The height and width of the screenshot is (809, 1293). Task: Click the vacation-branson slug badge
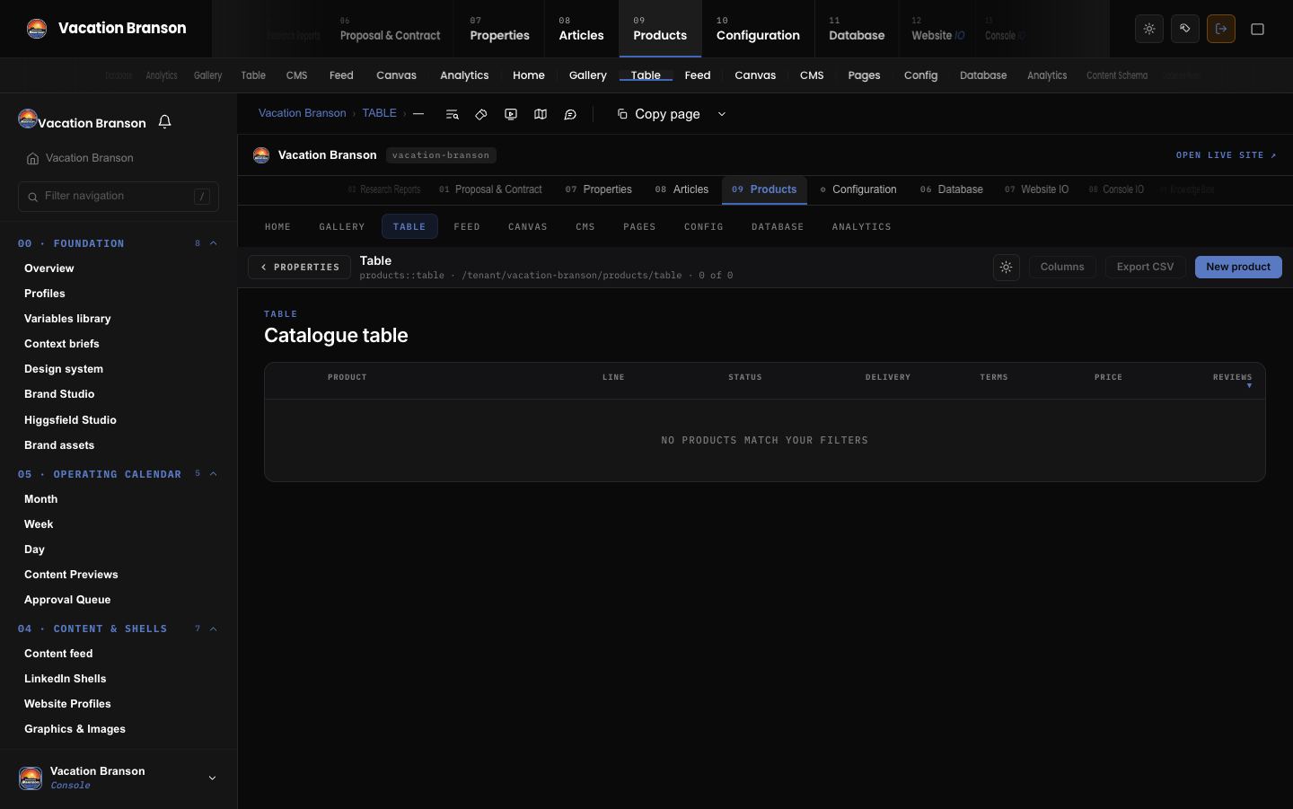pos(441,155)
